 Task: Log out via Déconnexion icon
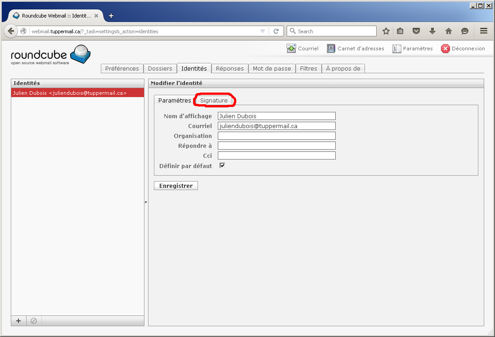[445, 49]
